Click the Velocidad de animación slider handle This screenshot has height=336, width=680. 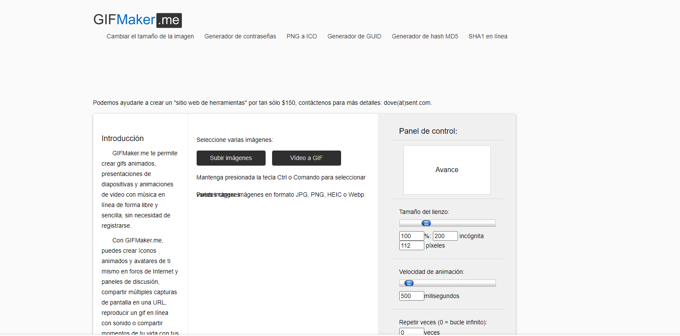pos(409,283)
